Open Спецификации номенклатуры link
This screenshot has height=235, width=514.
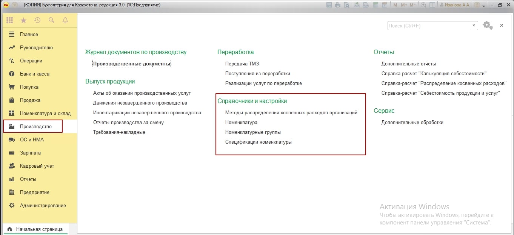click(x=258, y=142)
